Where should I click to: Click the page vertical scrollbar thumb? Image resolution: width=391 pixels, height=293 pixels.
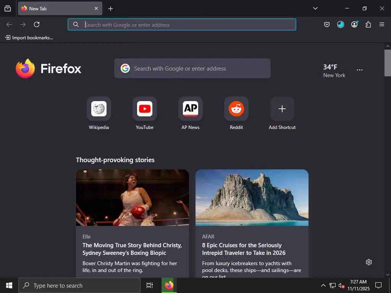pyautogui.click(x=388, y=63)
